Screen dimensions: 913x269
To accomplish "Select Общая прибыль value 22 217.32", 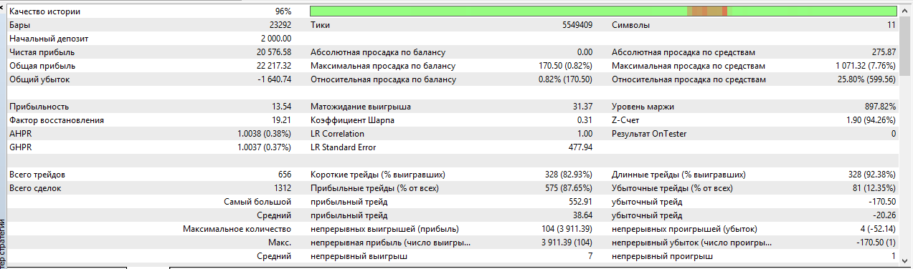I will coord(274,66).
